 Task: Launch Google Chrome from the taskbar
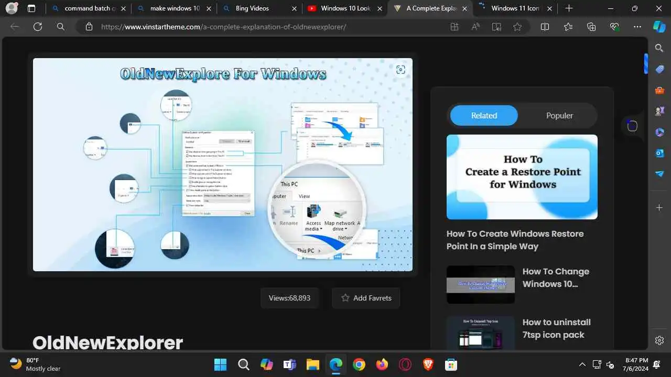359,364
